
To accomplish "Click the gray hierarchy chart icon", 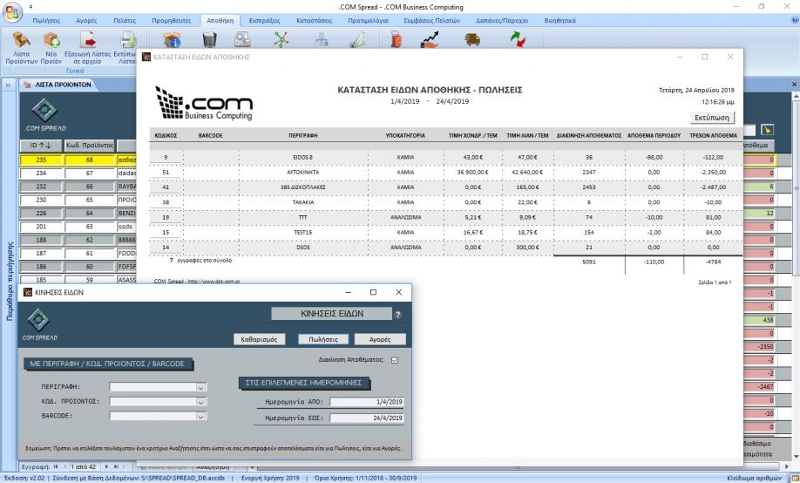I will point(322,39).
